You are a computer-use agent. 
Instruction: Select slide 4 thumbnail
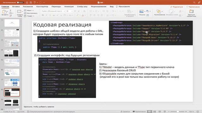click(12, 52)
